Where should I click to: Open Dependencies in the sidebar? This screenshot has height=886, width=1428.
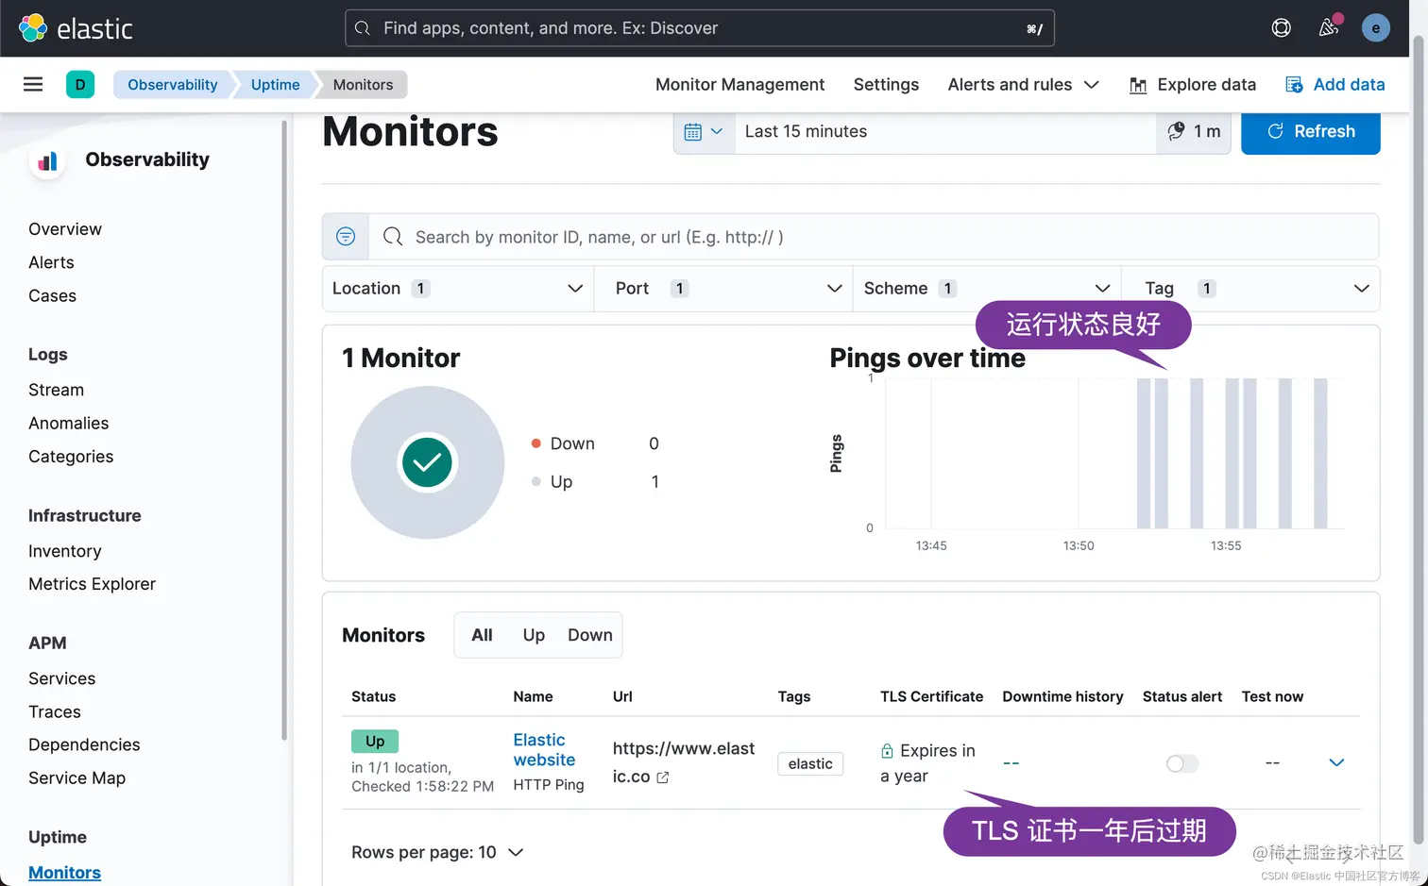tap(84, 744)
